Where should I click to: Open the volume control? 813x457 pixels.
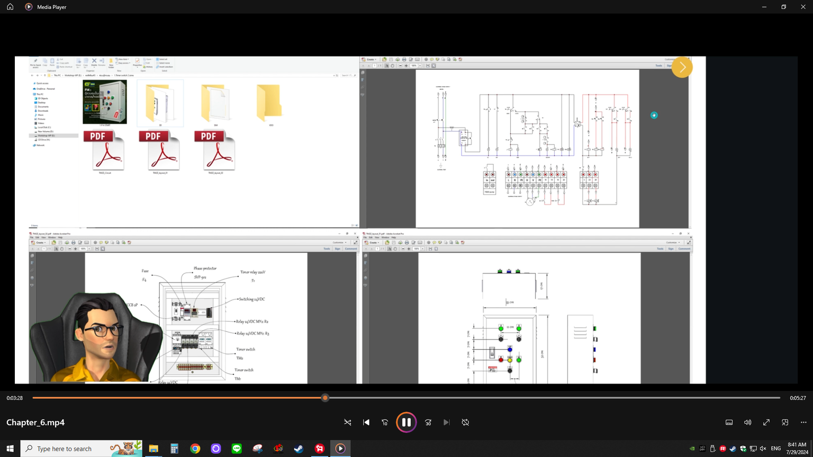click(747, 422)
